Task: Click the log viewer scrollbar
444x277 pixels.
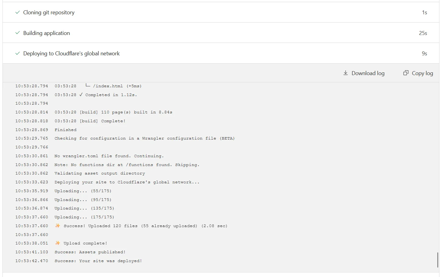Action: [438, 260]
